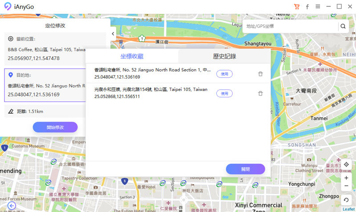Switch to the 歷史記錄 tab

pyautogui.click(x=225, y=56)
